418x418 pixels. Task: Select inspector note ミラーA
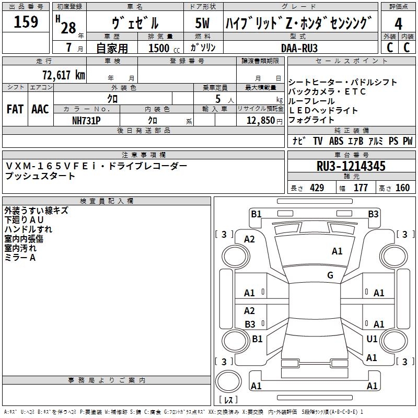click(x=20, y=258)
